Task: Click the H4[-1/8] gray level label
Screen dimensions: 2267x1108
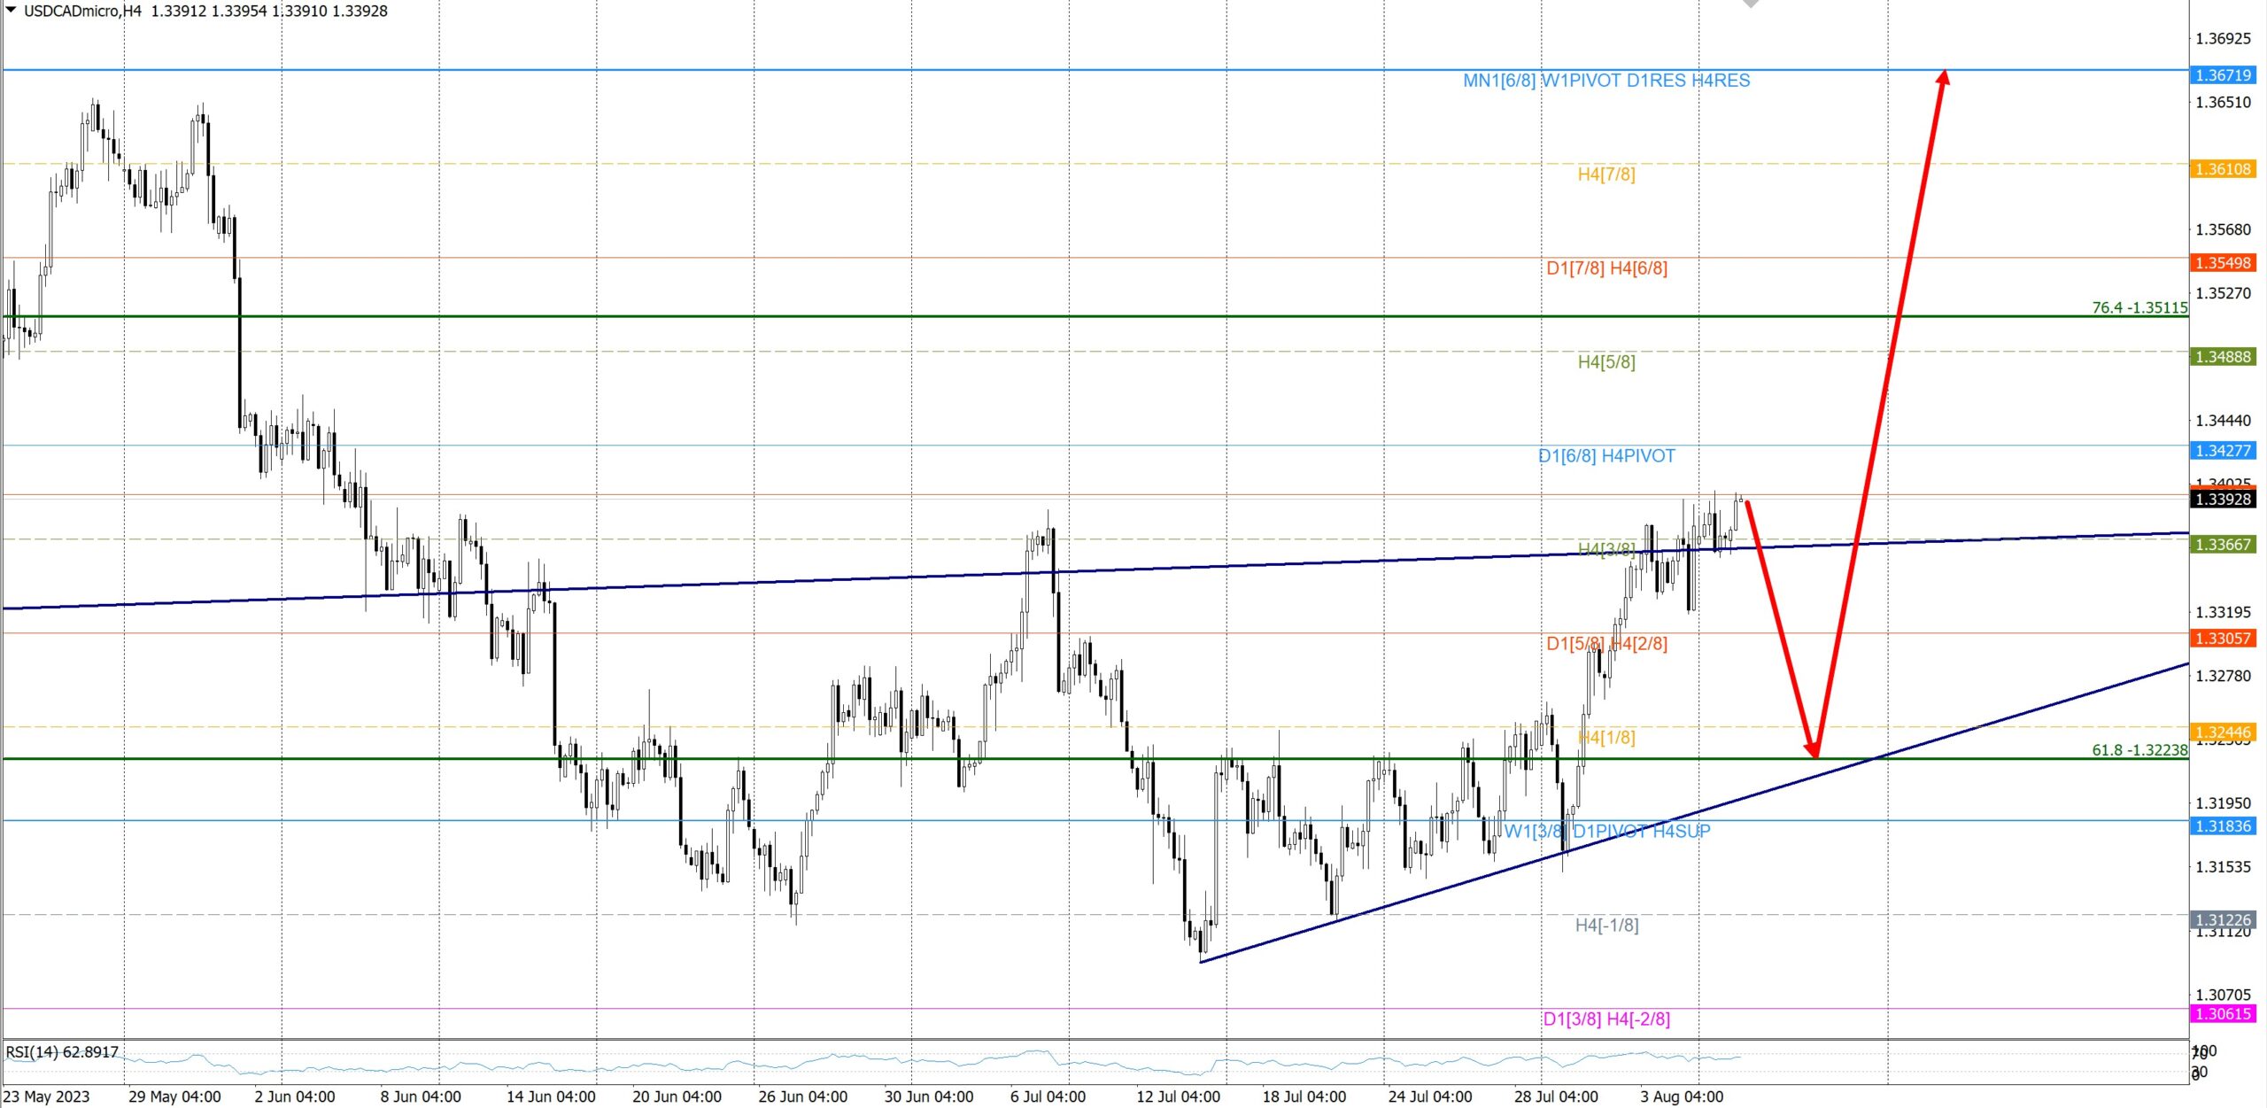Action: 1606,926
